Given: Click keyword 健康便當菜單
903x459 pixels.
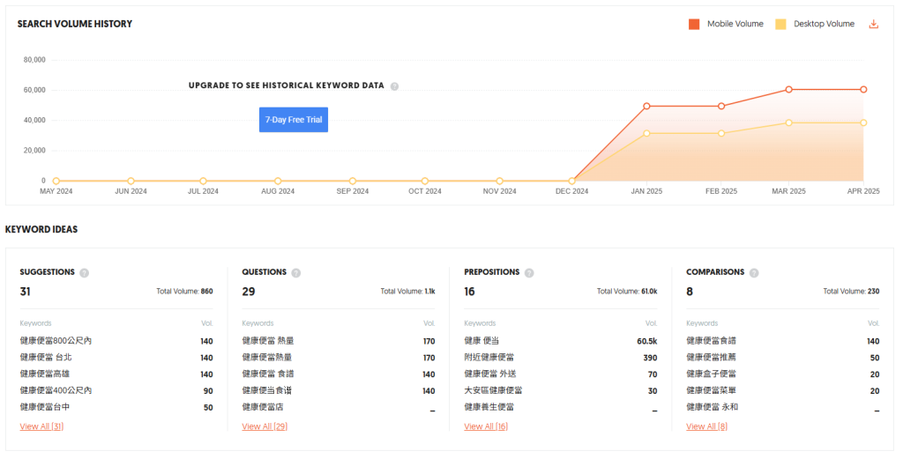Looking at the screenshot, I should (x=712, y=390).
